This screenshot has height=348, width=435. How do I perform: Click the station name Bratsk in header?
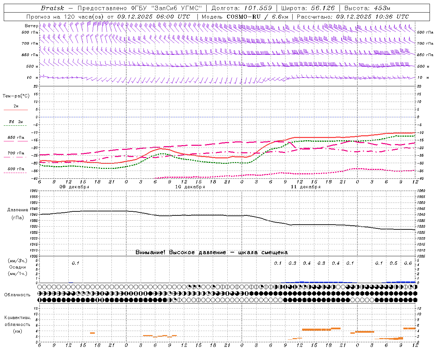tap(52, 8)
